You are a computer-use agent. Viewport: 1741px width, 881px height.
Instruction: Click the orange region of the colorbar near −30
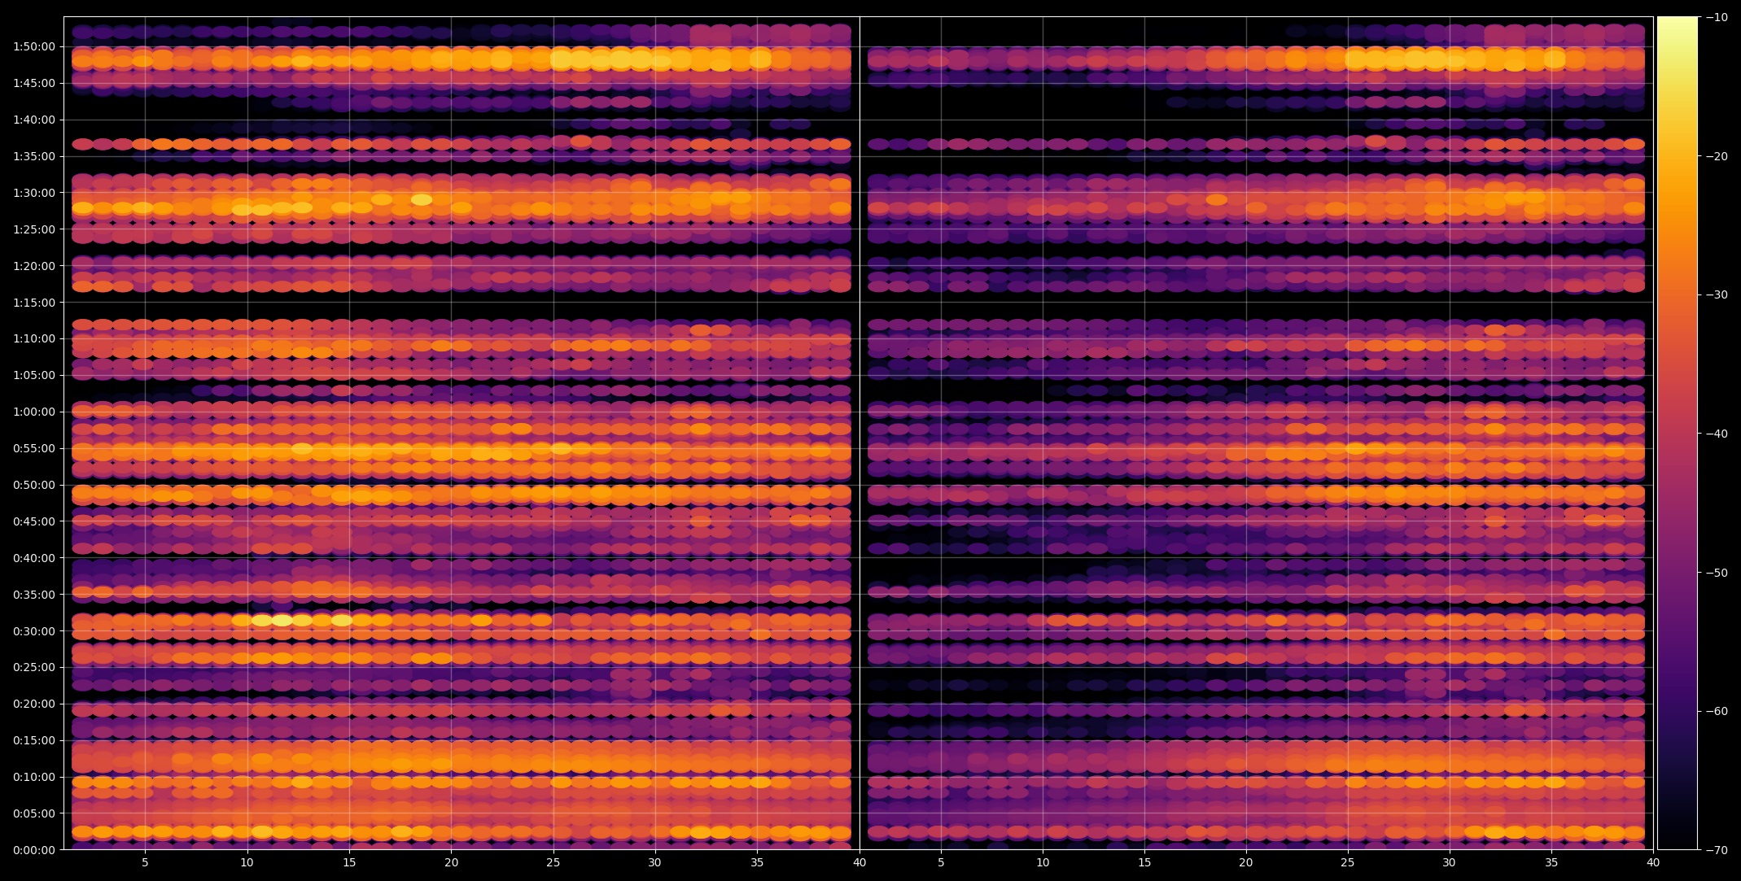(x=1677, y=294)
